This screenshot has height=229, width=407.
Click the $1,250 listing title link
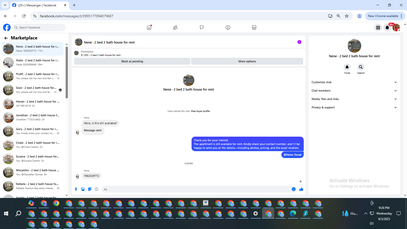point(101,55)
